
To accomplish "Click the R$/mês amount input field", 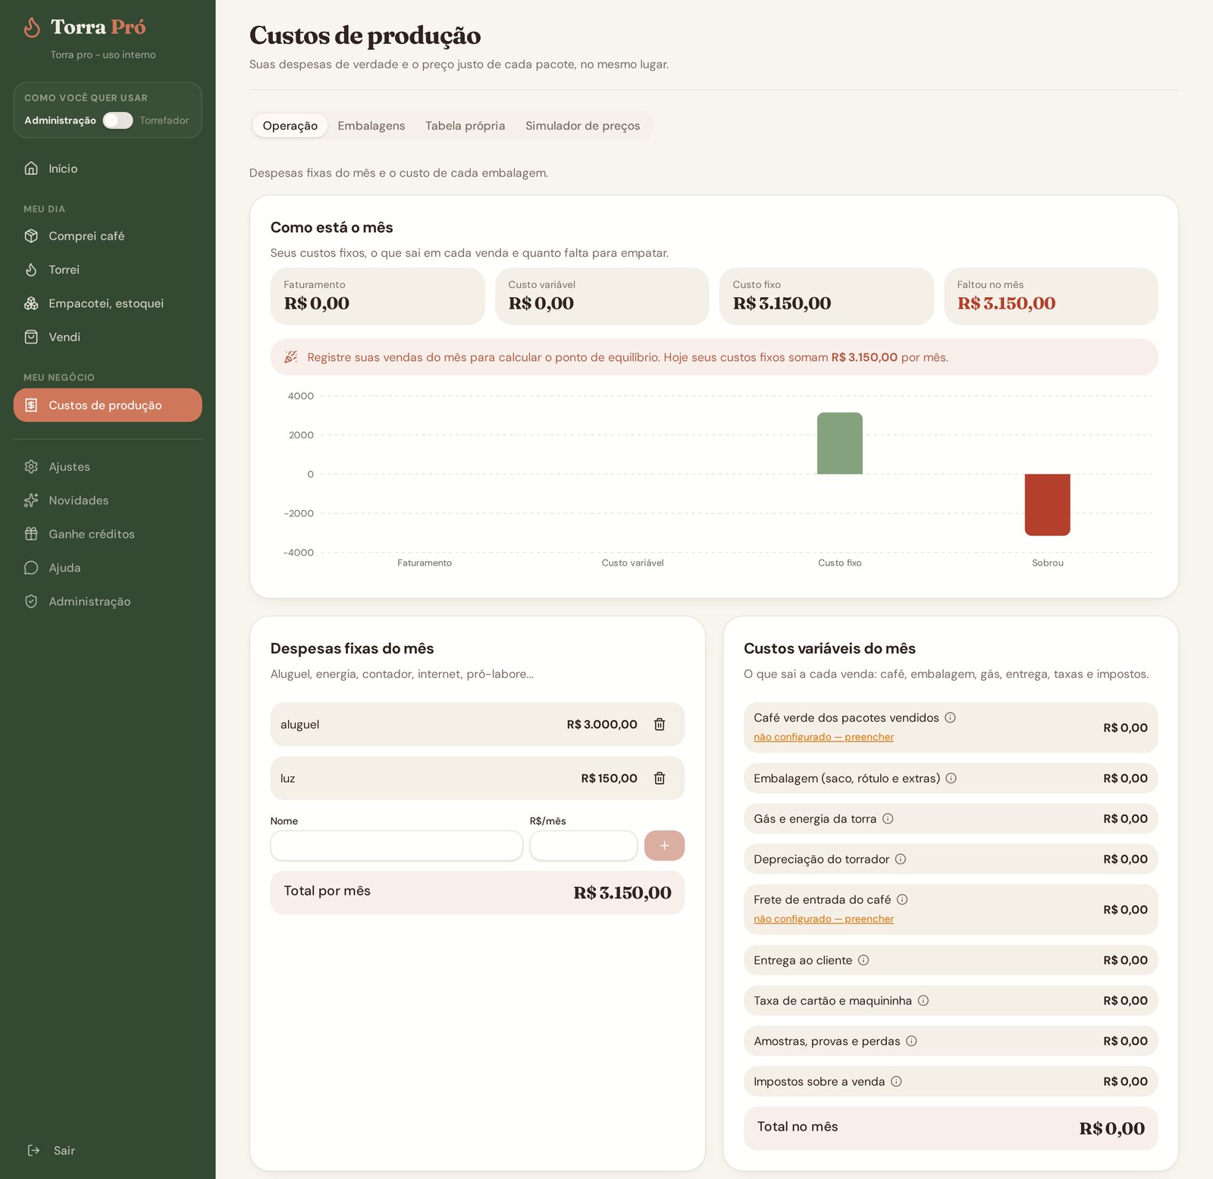I will click(x=584, y=845).
